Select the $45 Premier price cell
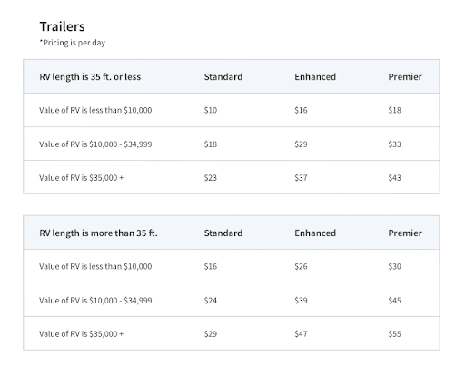465x377 pixels. point(394,301)
